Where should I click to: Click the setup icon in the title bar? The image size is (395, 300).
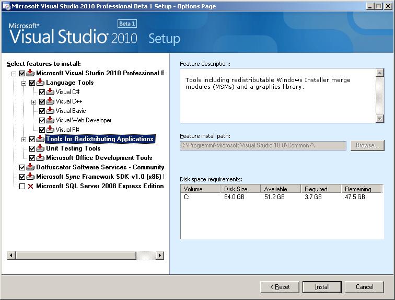pos(6,6)
